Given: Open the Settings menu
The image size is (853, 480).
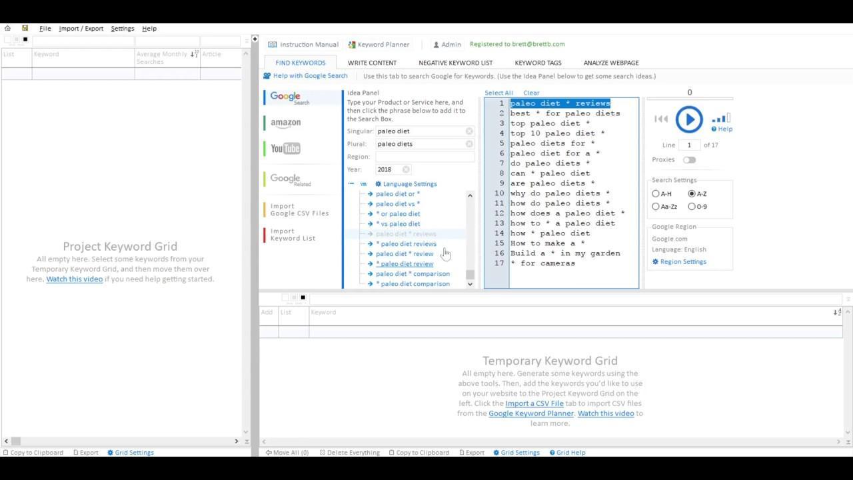Looking at the screenshot, I should click(123, 29).
